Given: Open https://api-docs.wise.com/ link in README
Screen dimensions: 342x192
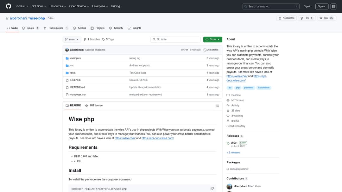Looking at the screenshot, I should [x=158, y=138].
